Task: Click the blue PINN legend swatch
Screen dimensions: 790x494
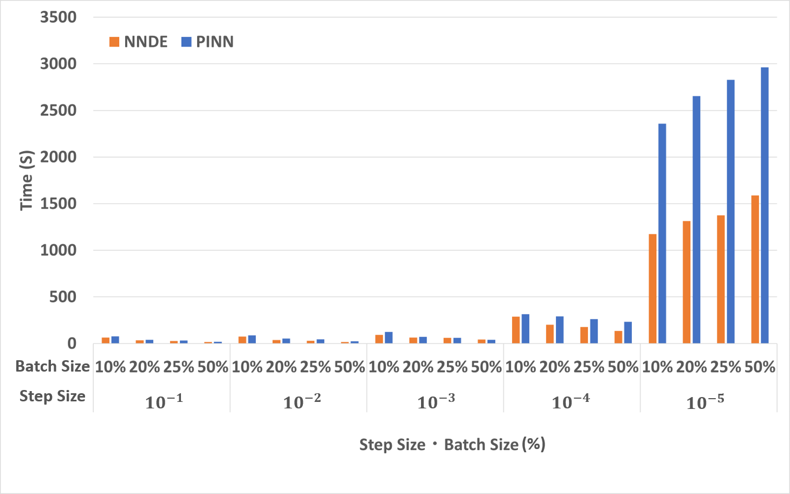Action: pyautogui.click(x=186, y=42)
